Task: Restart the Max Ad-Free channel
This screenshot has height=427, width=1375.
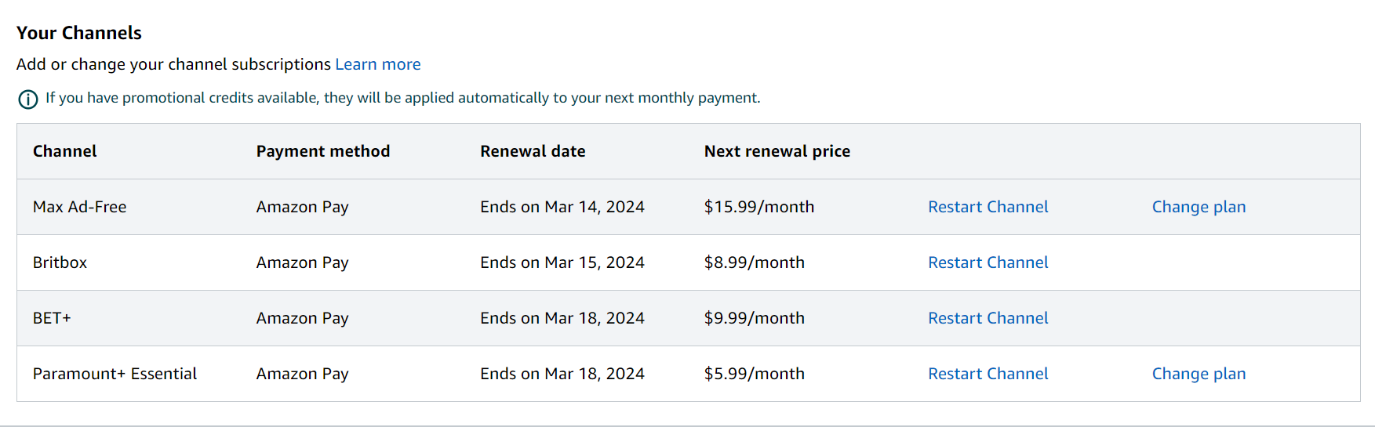Action: (988, 207)
